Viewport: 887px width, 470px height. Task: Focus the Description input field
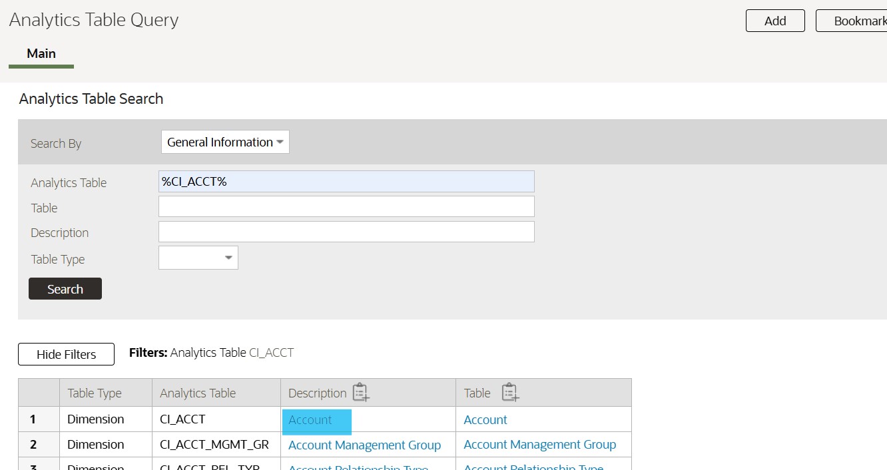(x=346, y=232)
